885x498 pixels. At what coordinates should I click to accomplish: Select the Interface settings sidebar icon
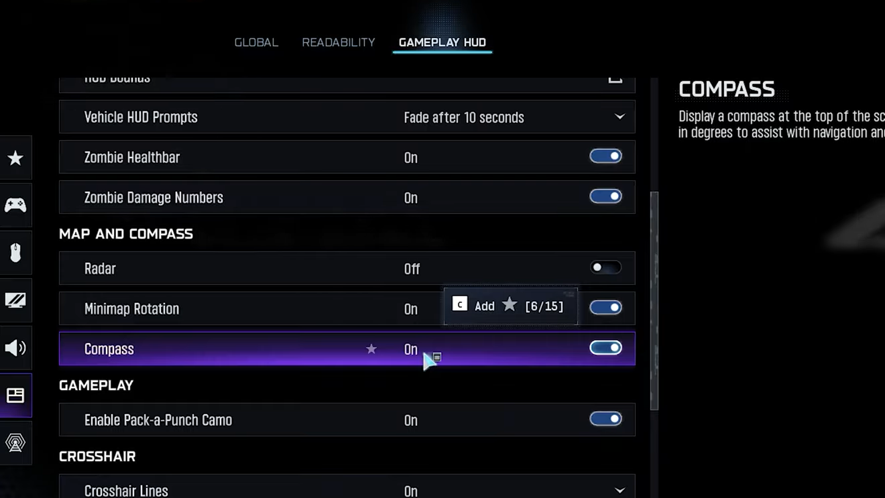coord(15,395)
